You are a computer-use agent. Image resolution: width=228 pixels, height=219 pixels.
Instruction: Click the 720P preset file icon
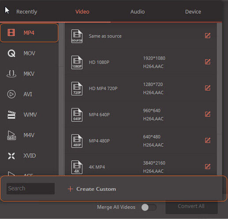tap(77, 88)
